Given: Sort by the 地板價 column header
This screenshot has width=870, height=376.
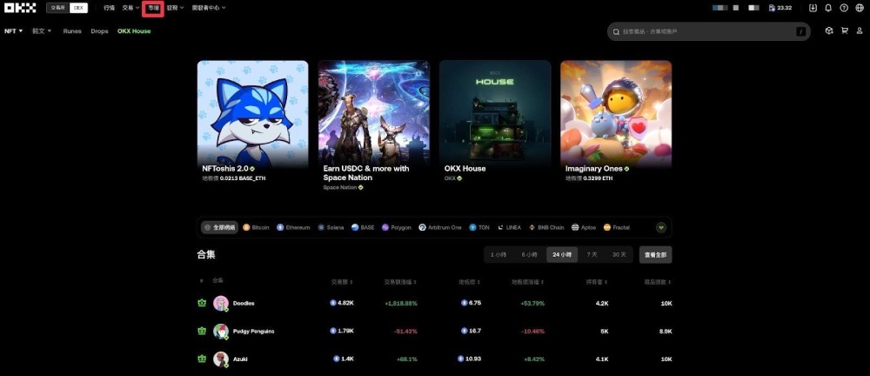Looking at the screenshot, I should tap(470, 282).
